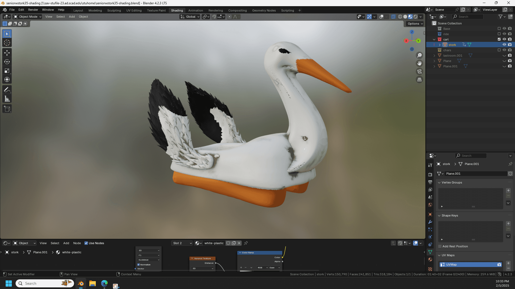The width and height of the screenshot is (515, 289).
Task: Open Blender from Windows taskbar
Action: (x=81, y=283)
